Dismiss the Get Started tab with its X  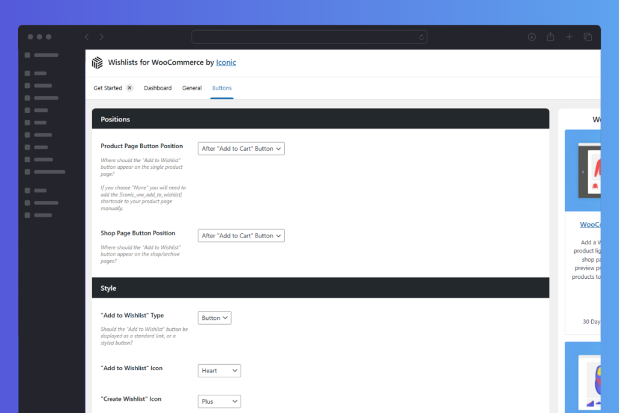(129, 87)
